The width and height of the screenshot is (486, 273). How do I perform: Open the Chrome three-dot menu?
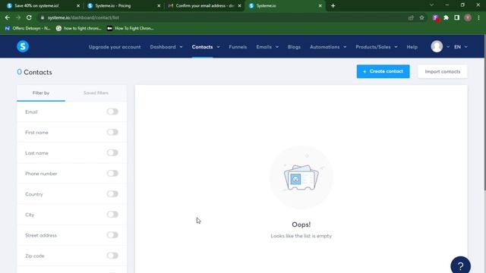point(478,17)
